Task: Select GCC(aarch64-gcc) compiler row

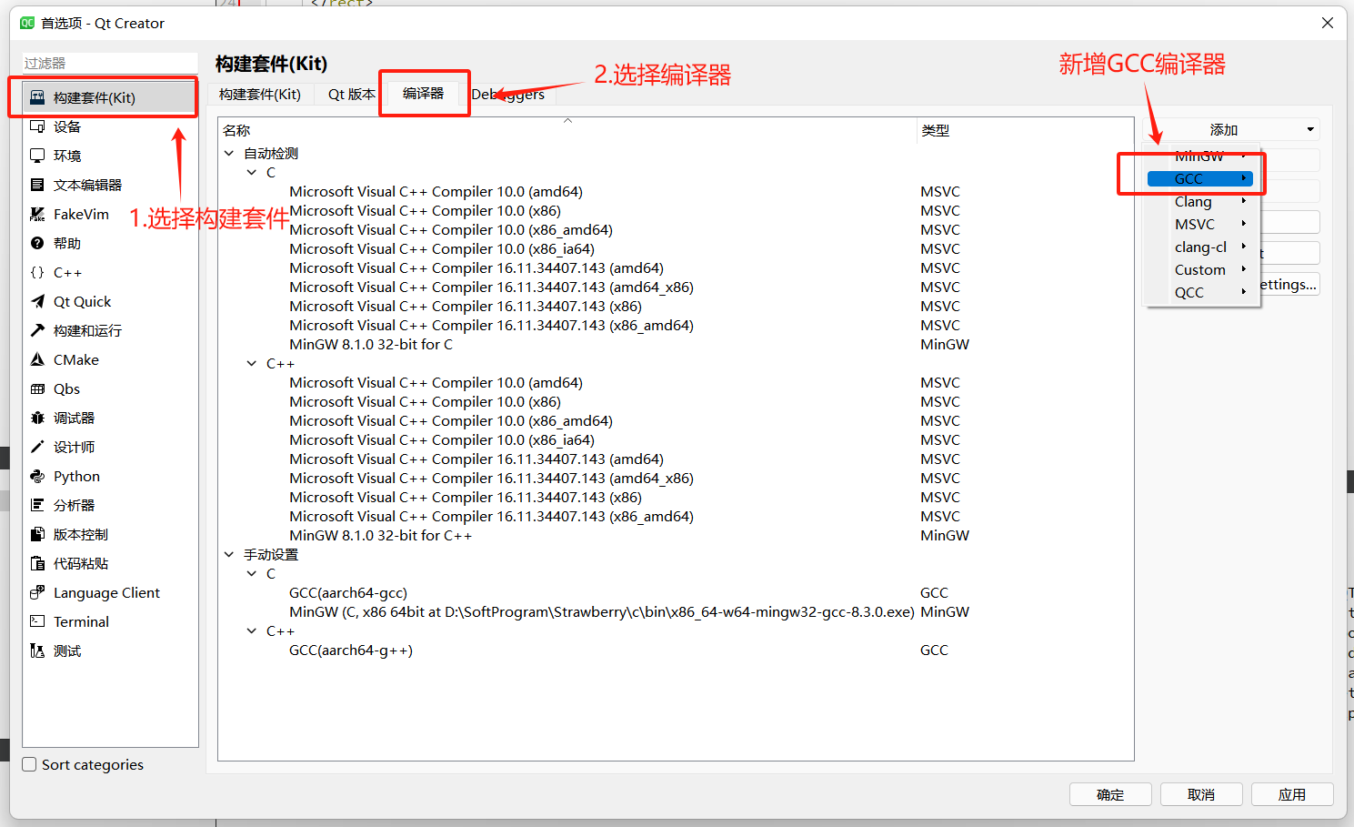Action: (x=676, y=592)
